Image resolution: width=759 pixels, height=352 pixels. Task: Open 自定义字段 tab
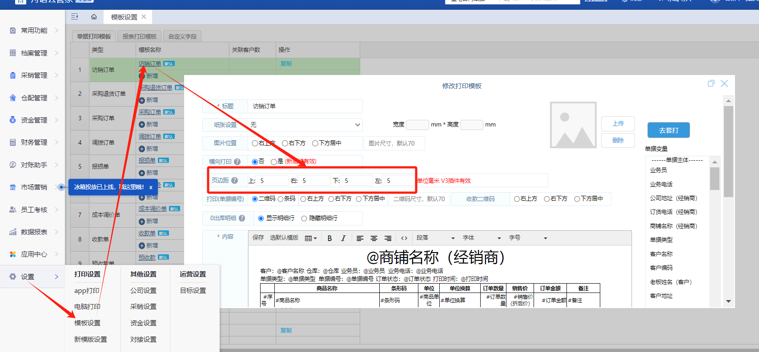pyautogui.click(x=182, y=36)
